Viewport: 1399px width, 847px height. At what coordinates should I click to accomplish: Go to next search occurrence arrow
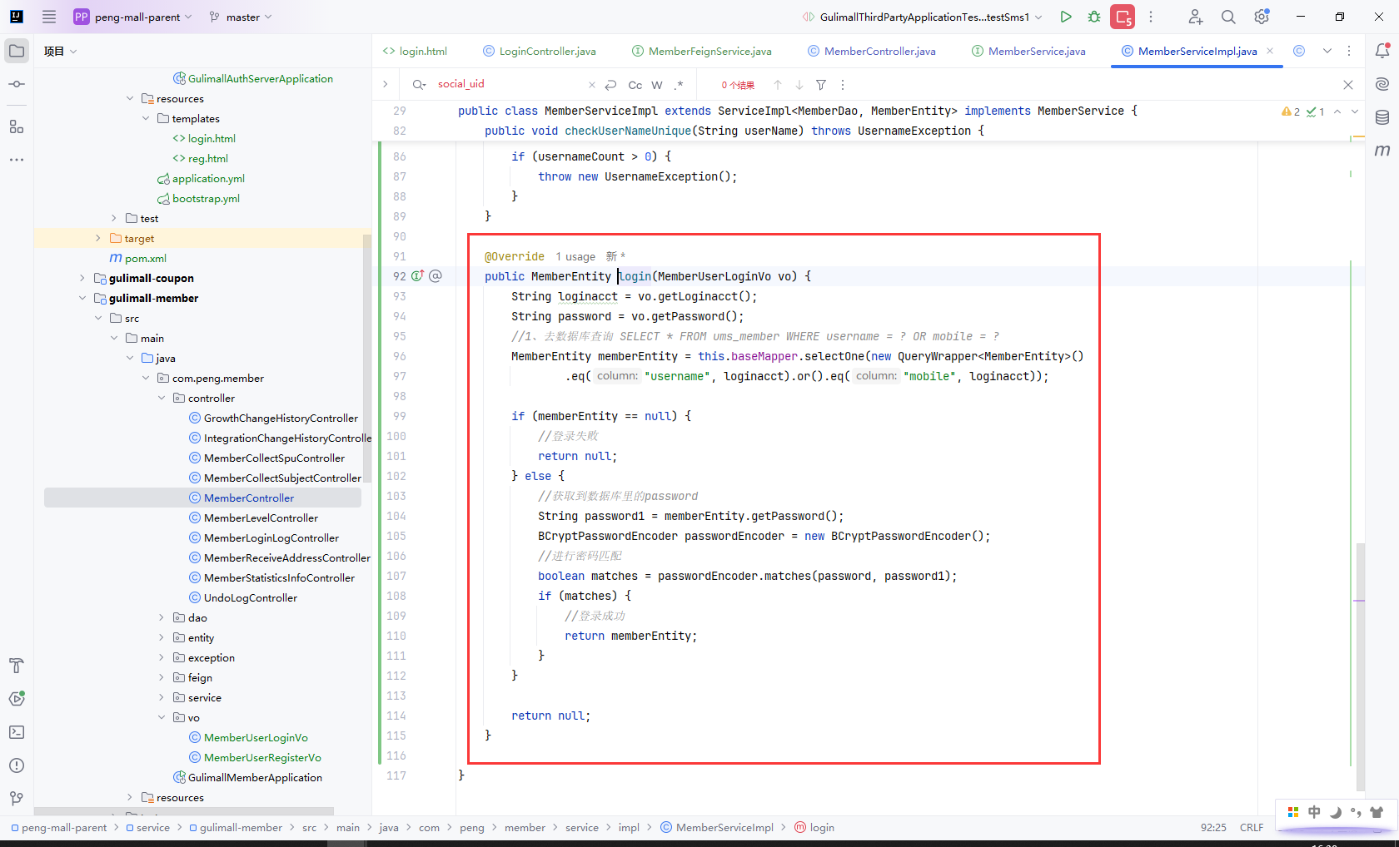pyautogui.click(x=799, y=85)
